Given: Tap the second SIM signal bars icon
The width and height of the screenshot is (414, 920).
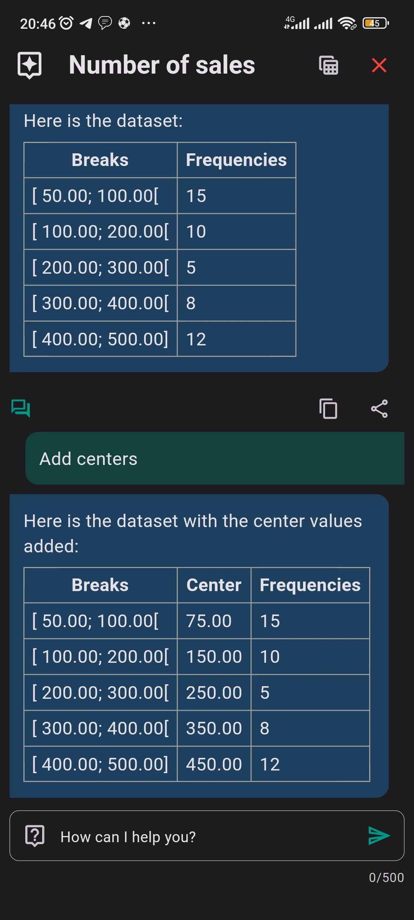Looking at the screenshot, I should click(323, 24).
